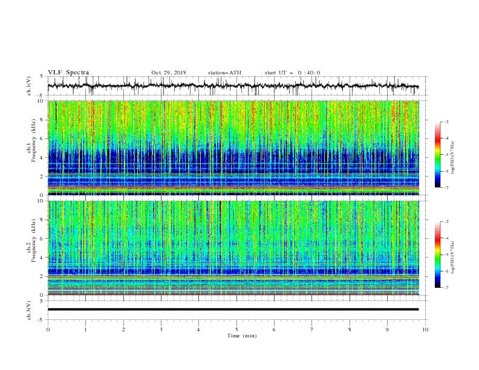
Task: Click the "VLF Spectra" plot title
Action: click(x=68, y=73)
